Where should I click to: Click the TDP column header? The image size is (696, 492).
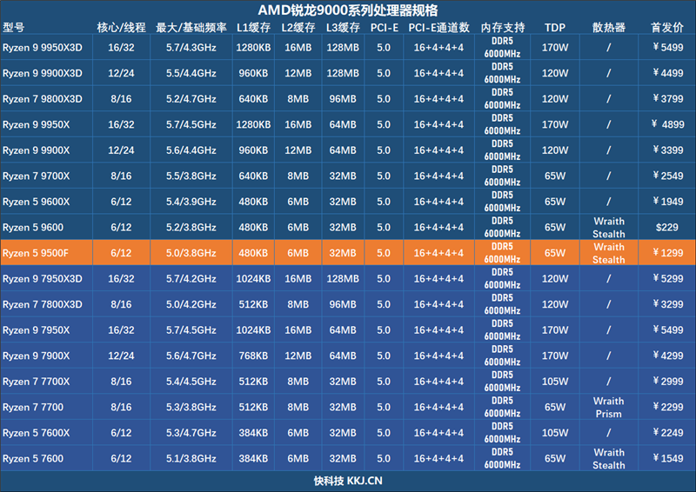tap(554, 27)
